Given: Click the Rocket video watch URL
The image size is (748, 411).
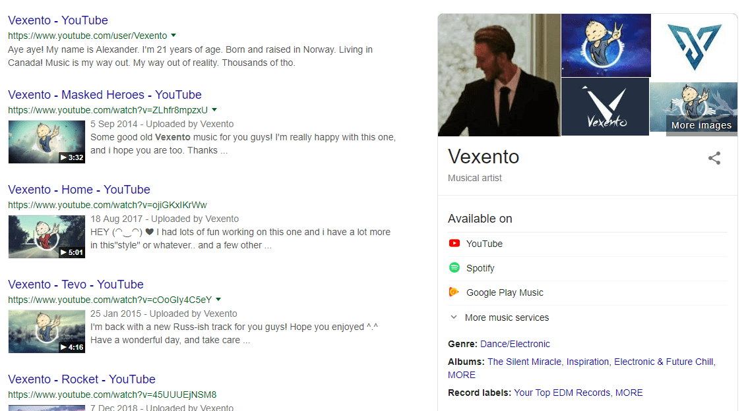Looking at the screenshot, I should point(112,395).
